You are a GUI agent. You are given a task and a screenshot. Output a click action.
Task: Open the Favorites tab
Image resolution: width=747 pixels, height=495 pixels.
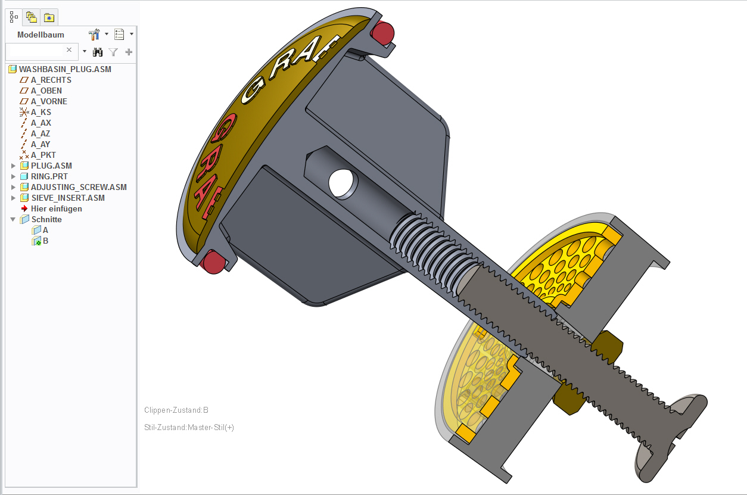pyautogui.click(x=49, y=17)
